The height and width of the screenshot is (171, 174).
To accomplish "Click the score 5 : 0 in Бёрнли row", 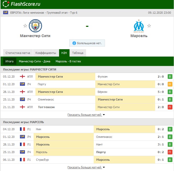I will (161, 92).
